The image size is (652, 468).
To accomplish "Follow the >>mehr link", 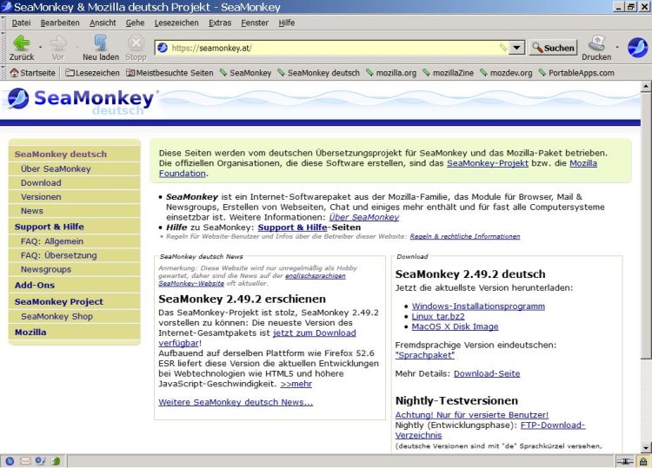I will pyautogui.click(x=296, y=384).
